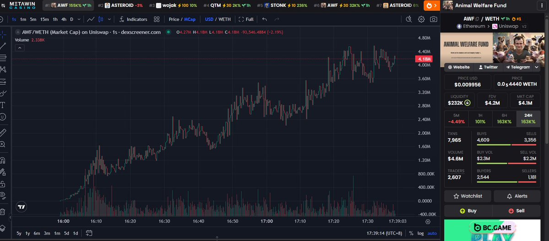The image size is (549, 241).
Task: Redo the last chart action
Action: click(x=277, y=19)
